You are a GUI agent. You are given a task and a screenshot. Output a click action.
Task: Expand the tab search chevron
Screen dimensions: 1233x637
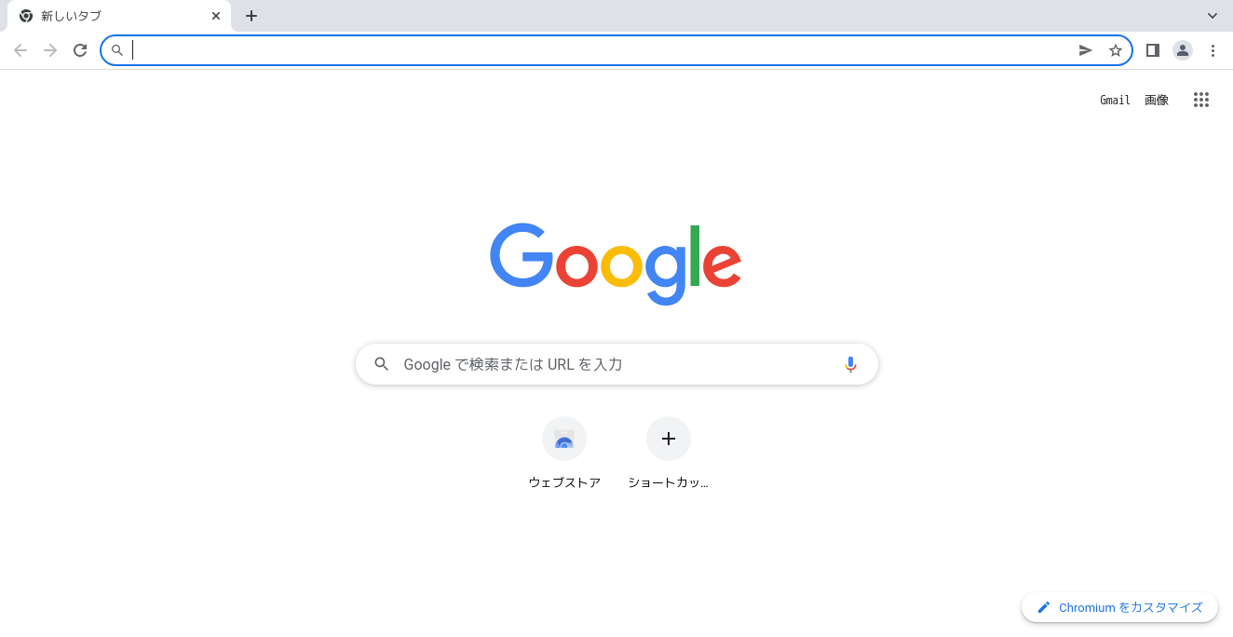pos(1213,16)
